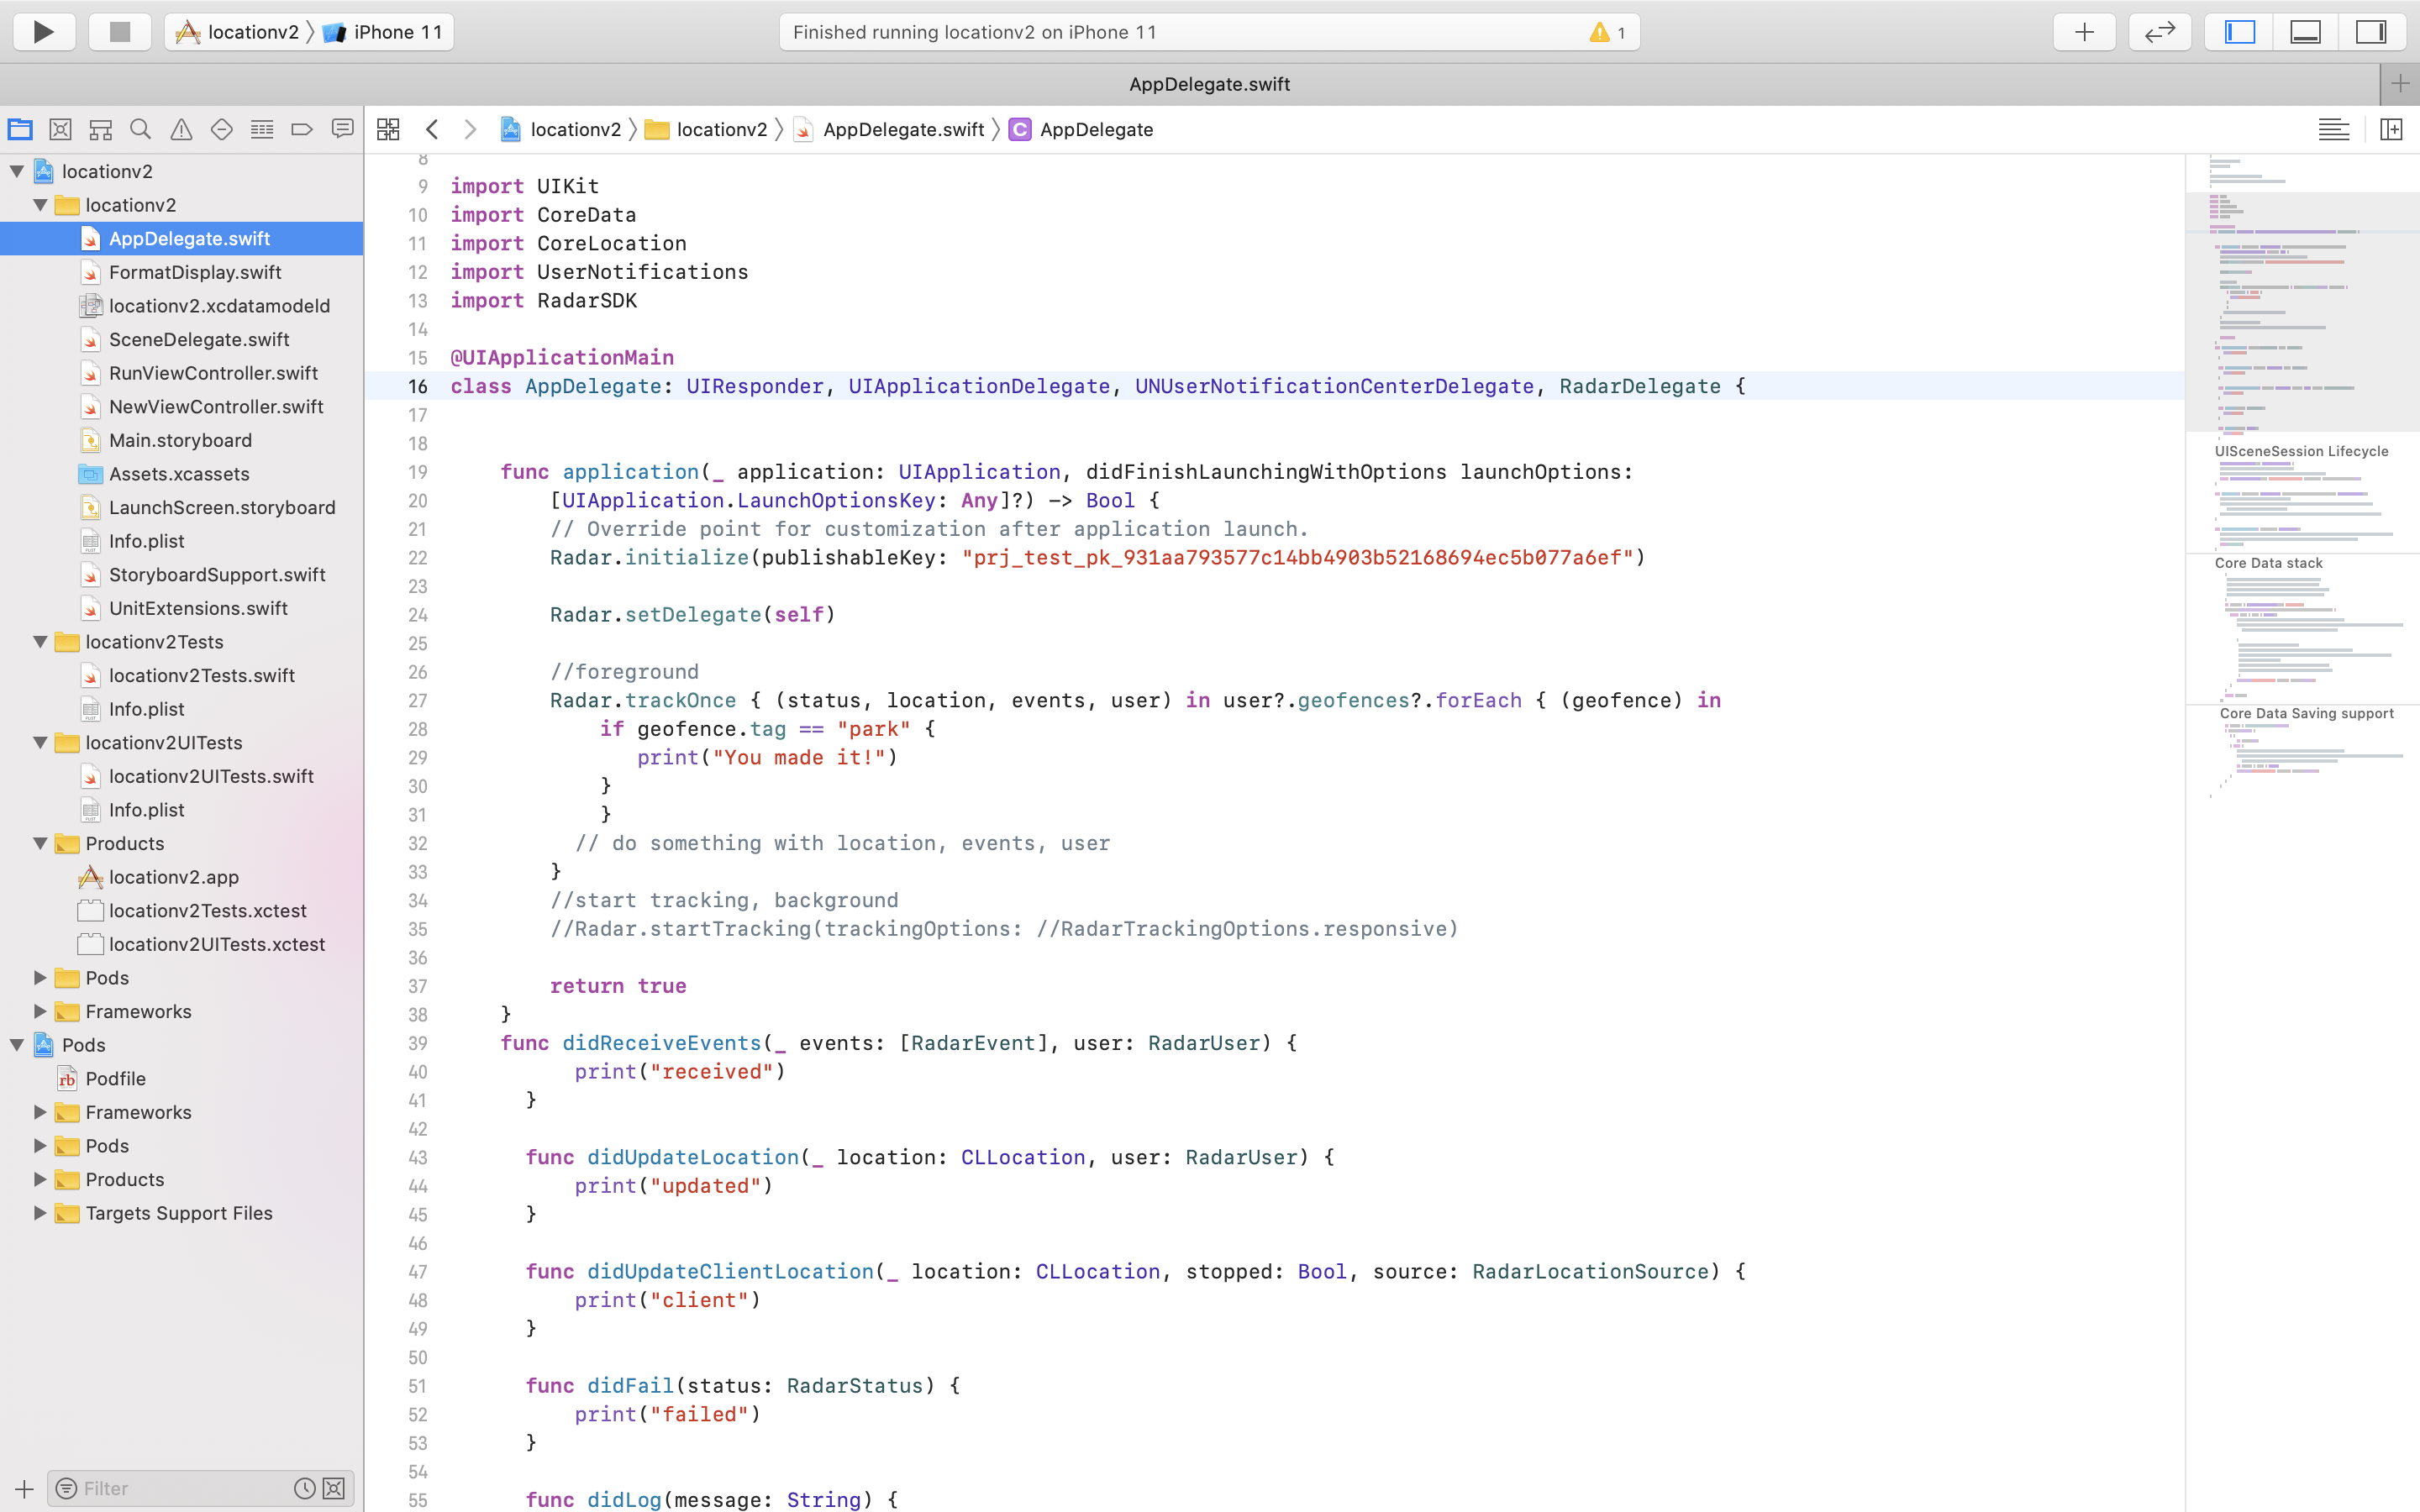Viewport: 2420px width, 1512px height.
Task: Click the code review arrows button
Action: click(x=2160, y=32)
